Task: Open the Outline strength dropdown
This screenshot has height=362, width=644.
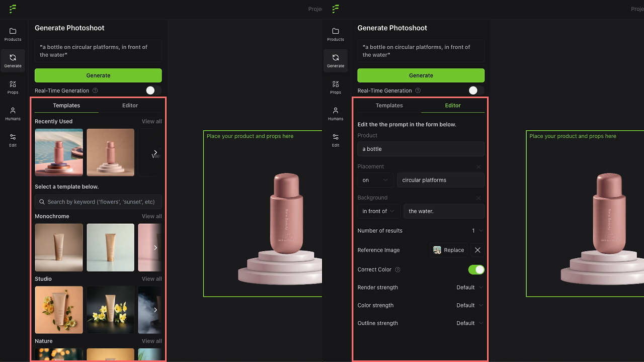Action: 469,323
